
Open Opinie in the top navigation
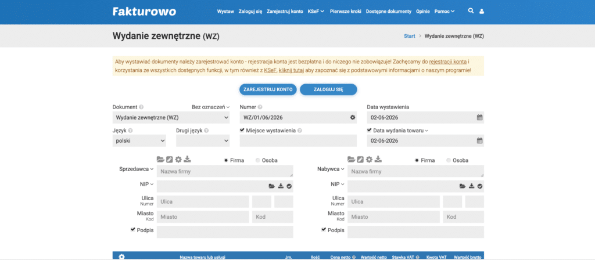point(423,12)
